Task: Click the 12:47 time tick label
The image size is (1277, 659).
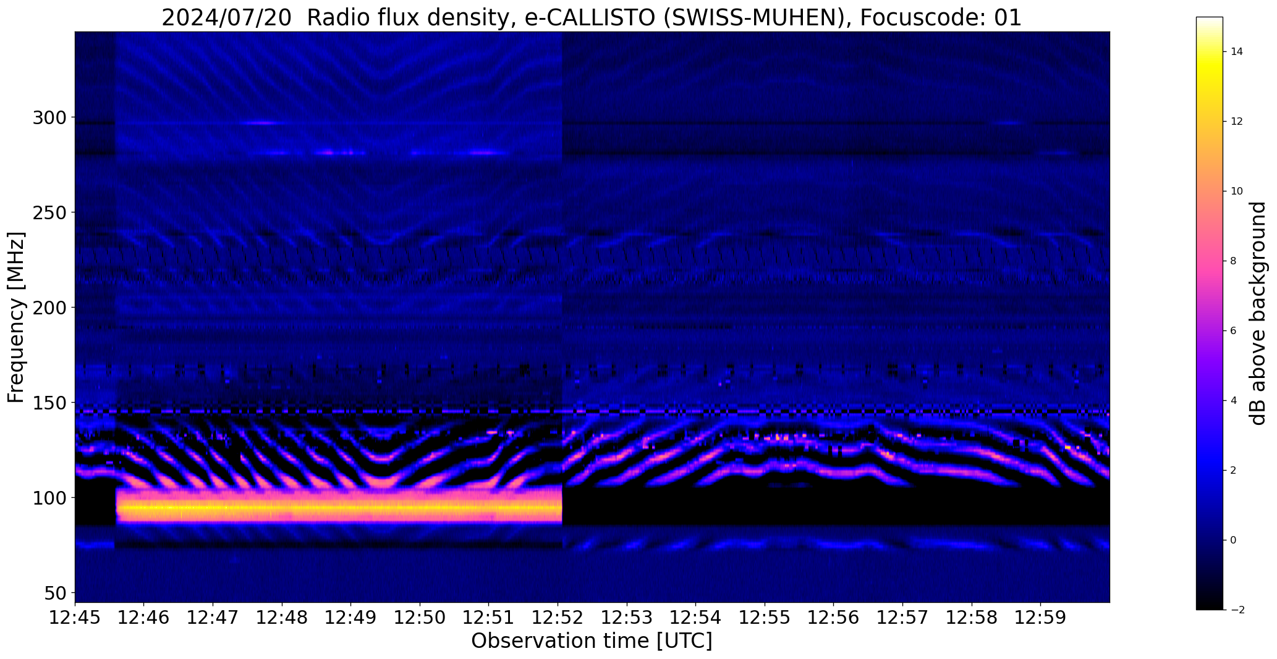Action: (213, 617)
